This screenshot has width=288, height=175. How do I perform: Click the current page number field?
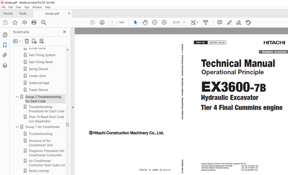point(112,22)
